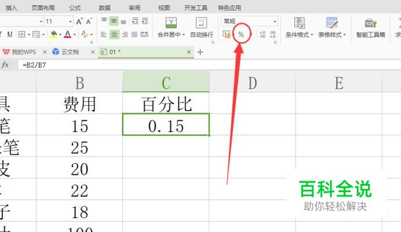This screenshot has width=401, height=232.
Task: Click the increase decimal places icon
Action: pos(263,35)
